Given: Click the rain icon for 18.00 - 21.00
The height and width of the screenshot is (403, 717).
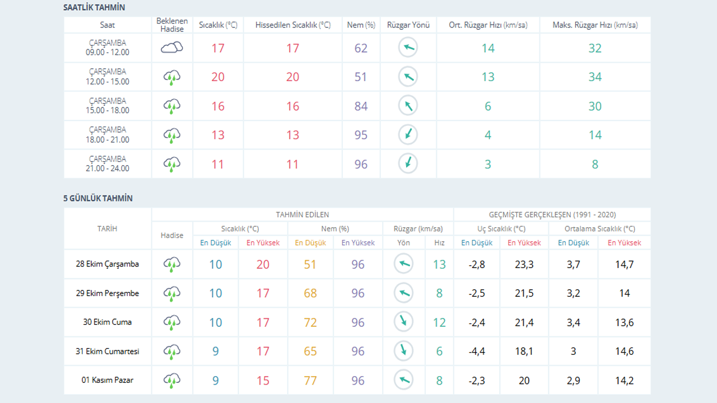Looking at the screenshot, I should (x=172, y=135).
